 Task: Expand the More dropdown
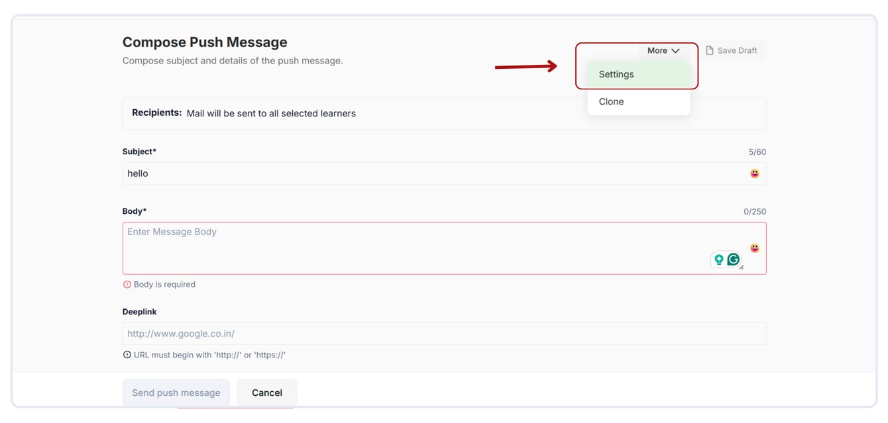tap(663, 50)
